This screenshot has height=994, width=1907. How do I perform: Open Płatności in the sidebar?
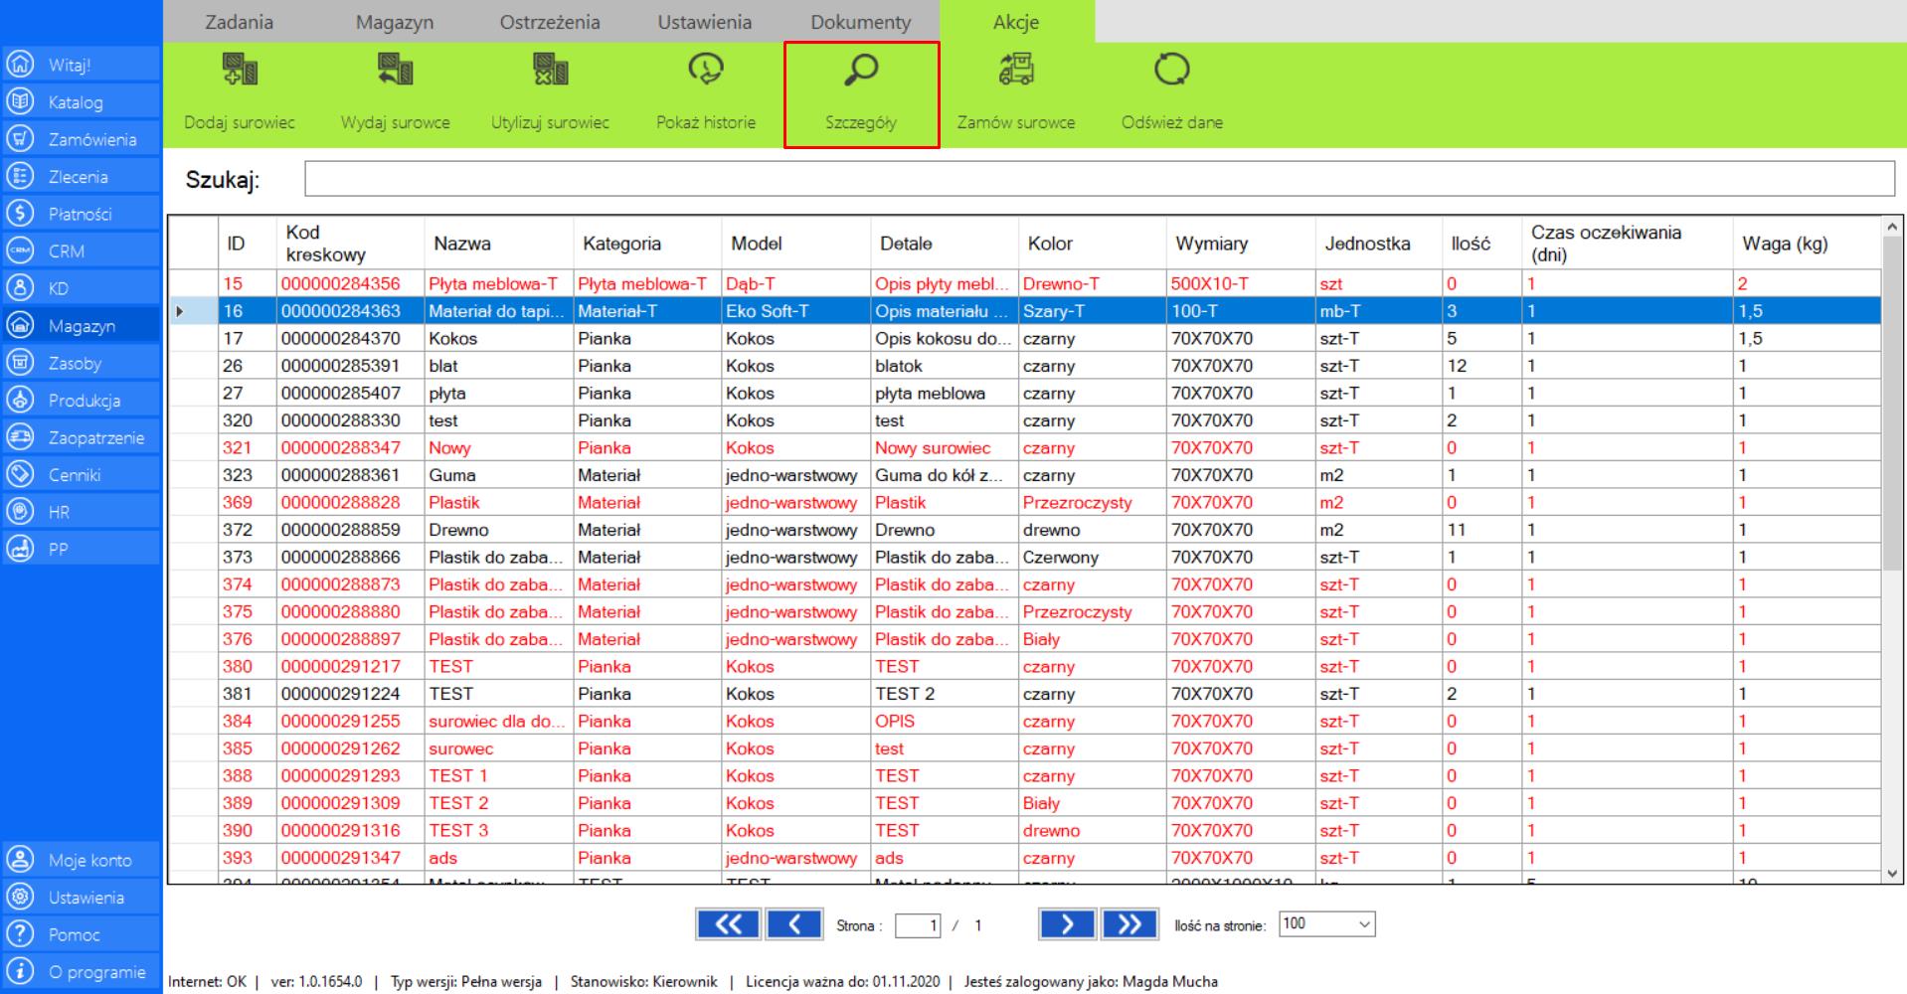81,214
